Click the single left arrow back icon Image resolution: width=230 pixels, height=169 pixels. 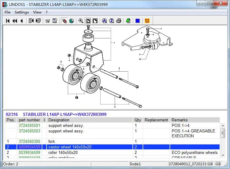[21, 21]
